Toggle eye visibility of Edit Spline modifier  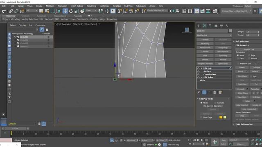pyautogui.click(x=198, y=77)
